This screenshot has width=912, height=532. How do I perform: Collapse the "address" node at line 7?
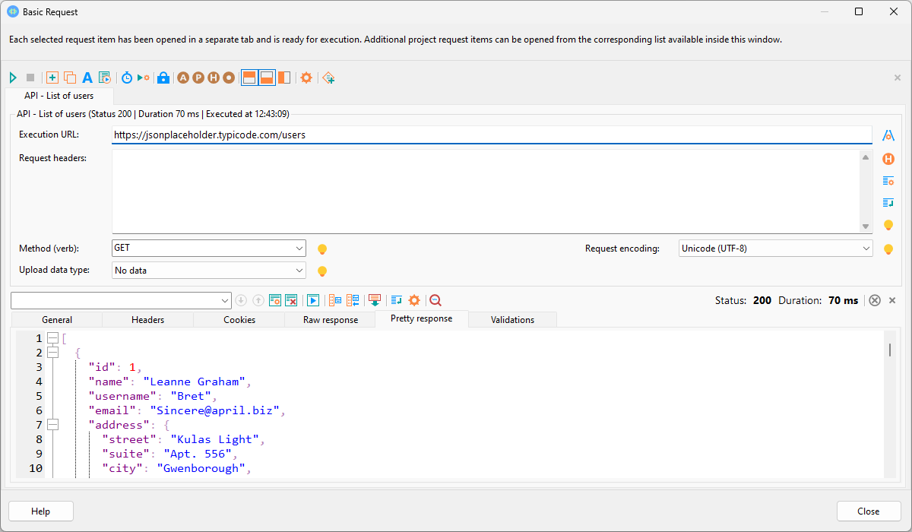coord(52,425)
